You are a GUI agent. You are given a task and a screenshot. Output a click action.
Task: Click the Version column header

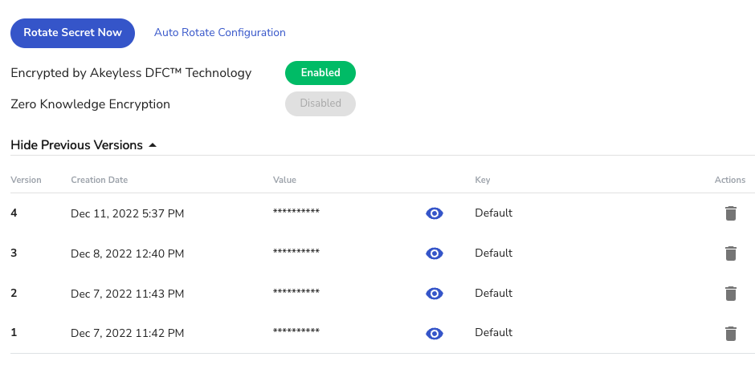[26, 180]
